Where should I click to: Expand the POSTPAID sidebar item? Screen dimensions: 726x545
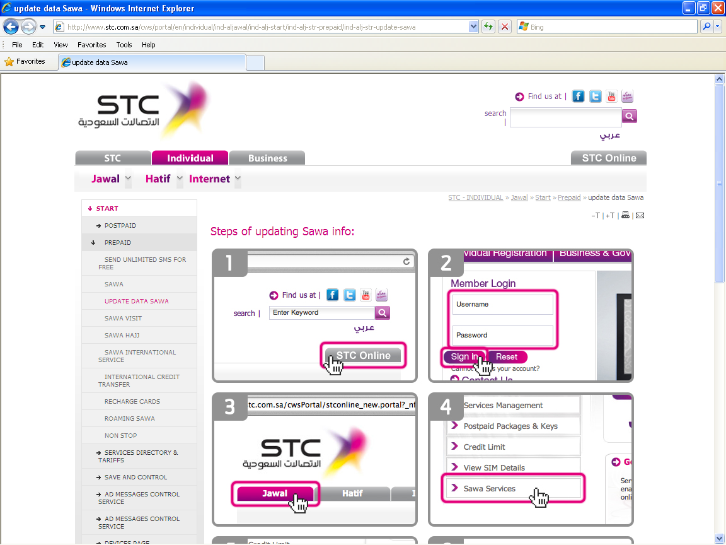[139, 226]
